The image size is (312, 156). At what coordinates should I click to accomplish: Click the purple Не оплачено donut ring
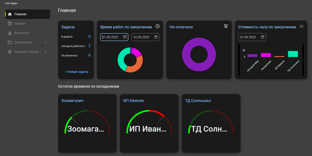click(186, 54)
